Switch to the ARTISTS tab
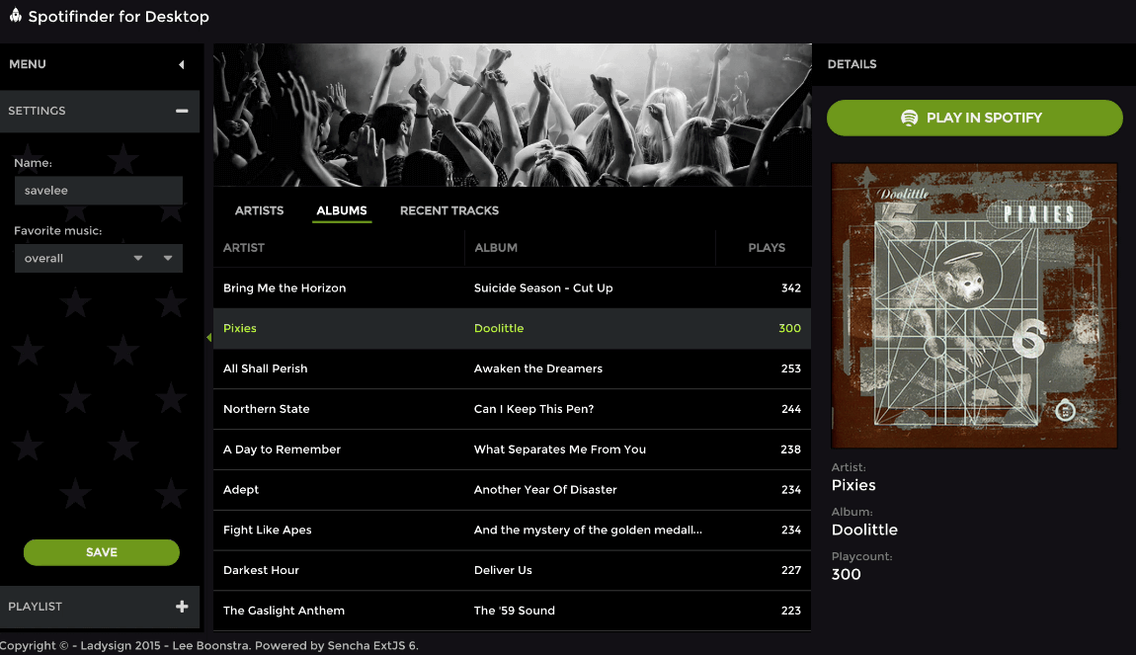Image resolution: width=1136 pixels, height=655 pixels. tap(260, 210)
